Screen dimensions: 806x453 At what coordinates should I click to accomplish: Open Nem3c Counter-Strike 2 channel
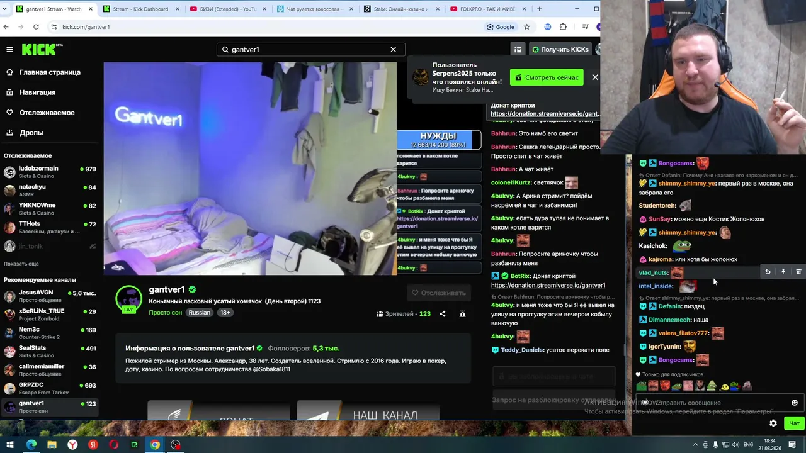point(50,333)
